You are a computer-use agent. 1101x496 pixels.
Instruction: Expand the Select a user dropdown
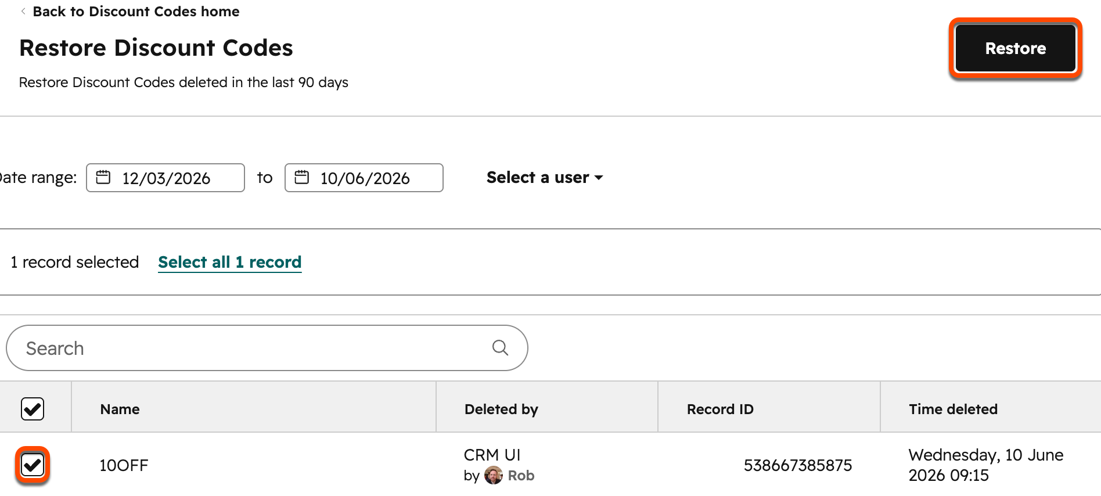[545, 177]
